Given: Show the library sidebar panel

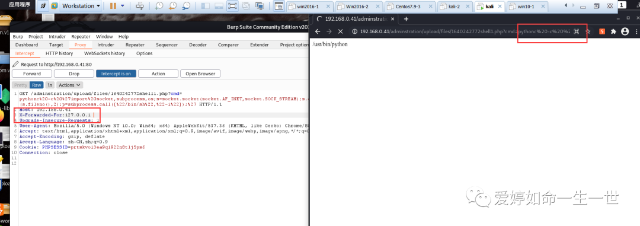Looking at the screenshot, I should point(205,6).
